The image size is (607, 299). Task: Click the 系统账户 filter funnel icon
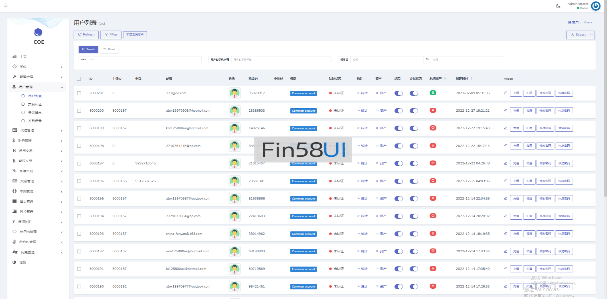(445, 78)
